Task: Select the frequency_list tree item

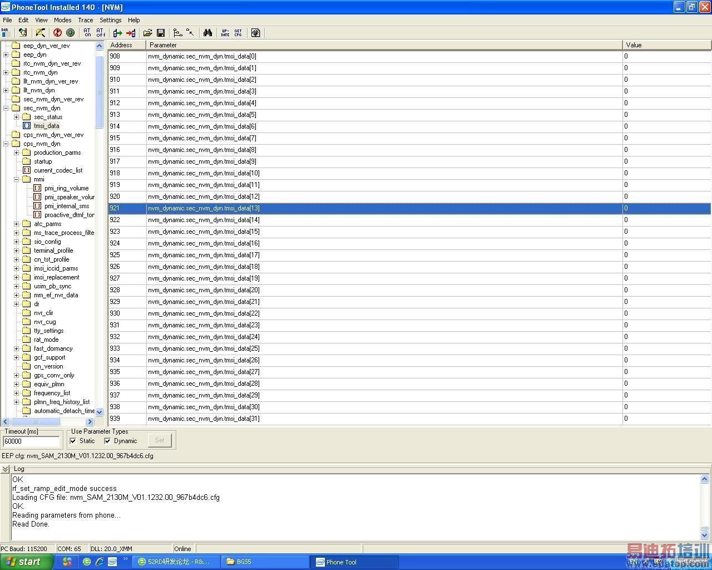Action: click(52, 393)
